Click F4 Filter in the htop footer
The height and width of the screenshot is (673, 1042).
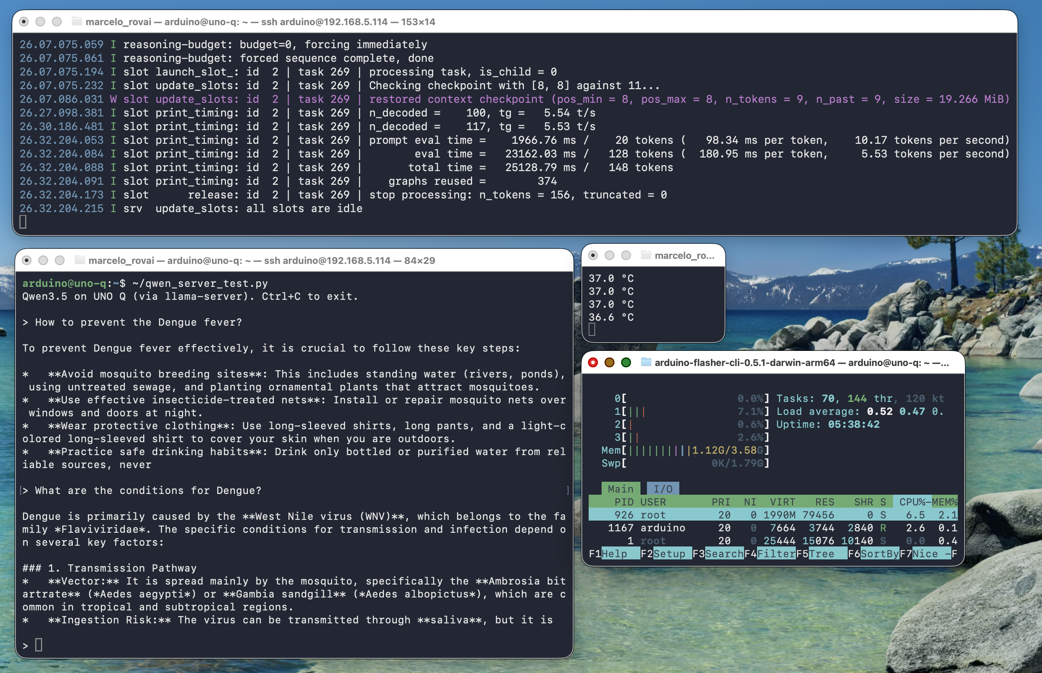coord(770,554)
